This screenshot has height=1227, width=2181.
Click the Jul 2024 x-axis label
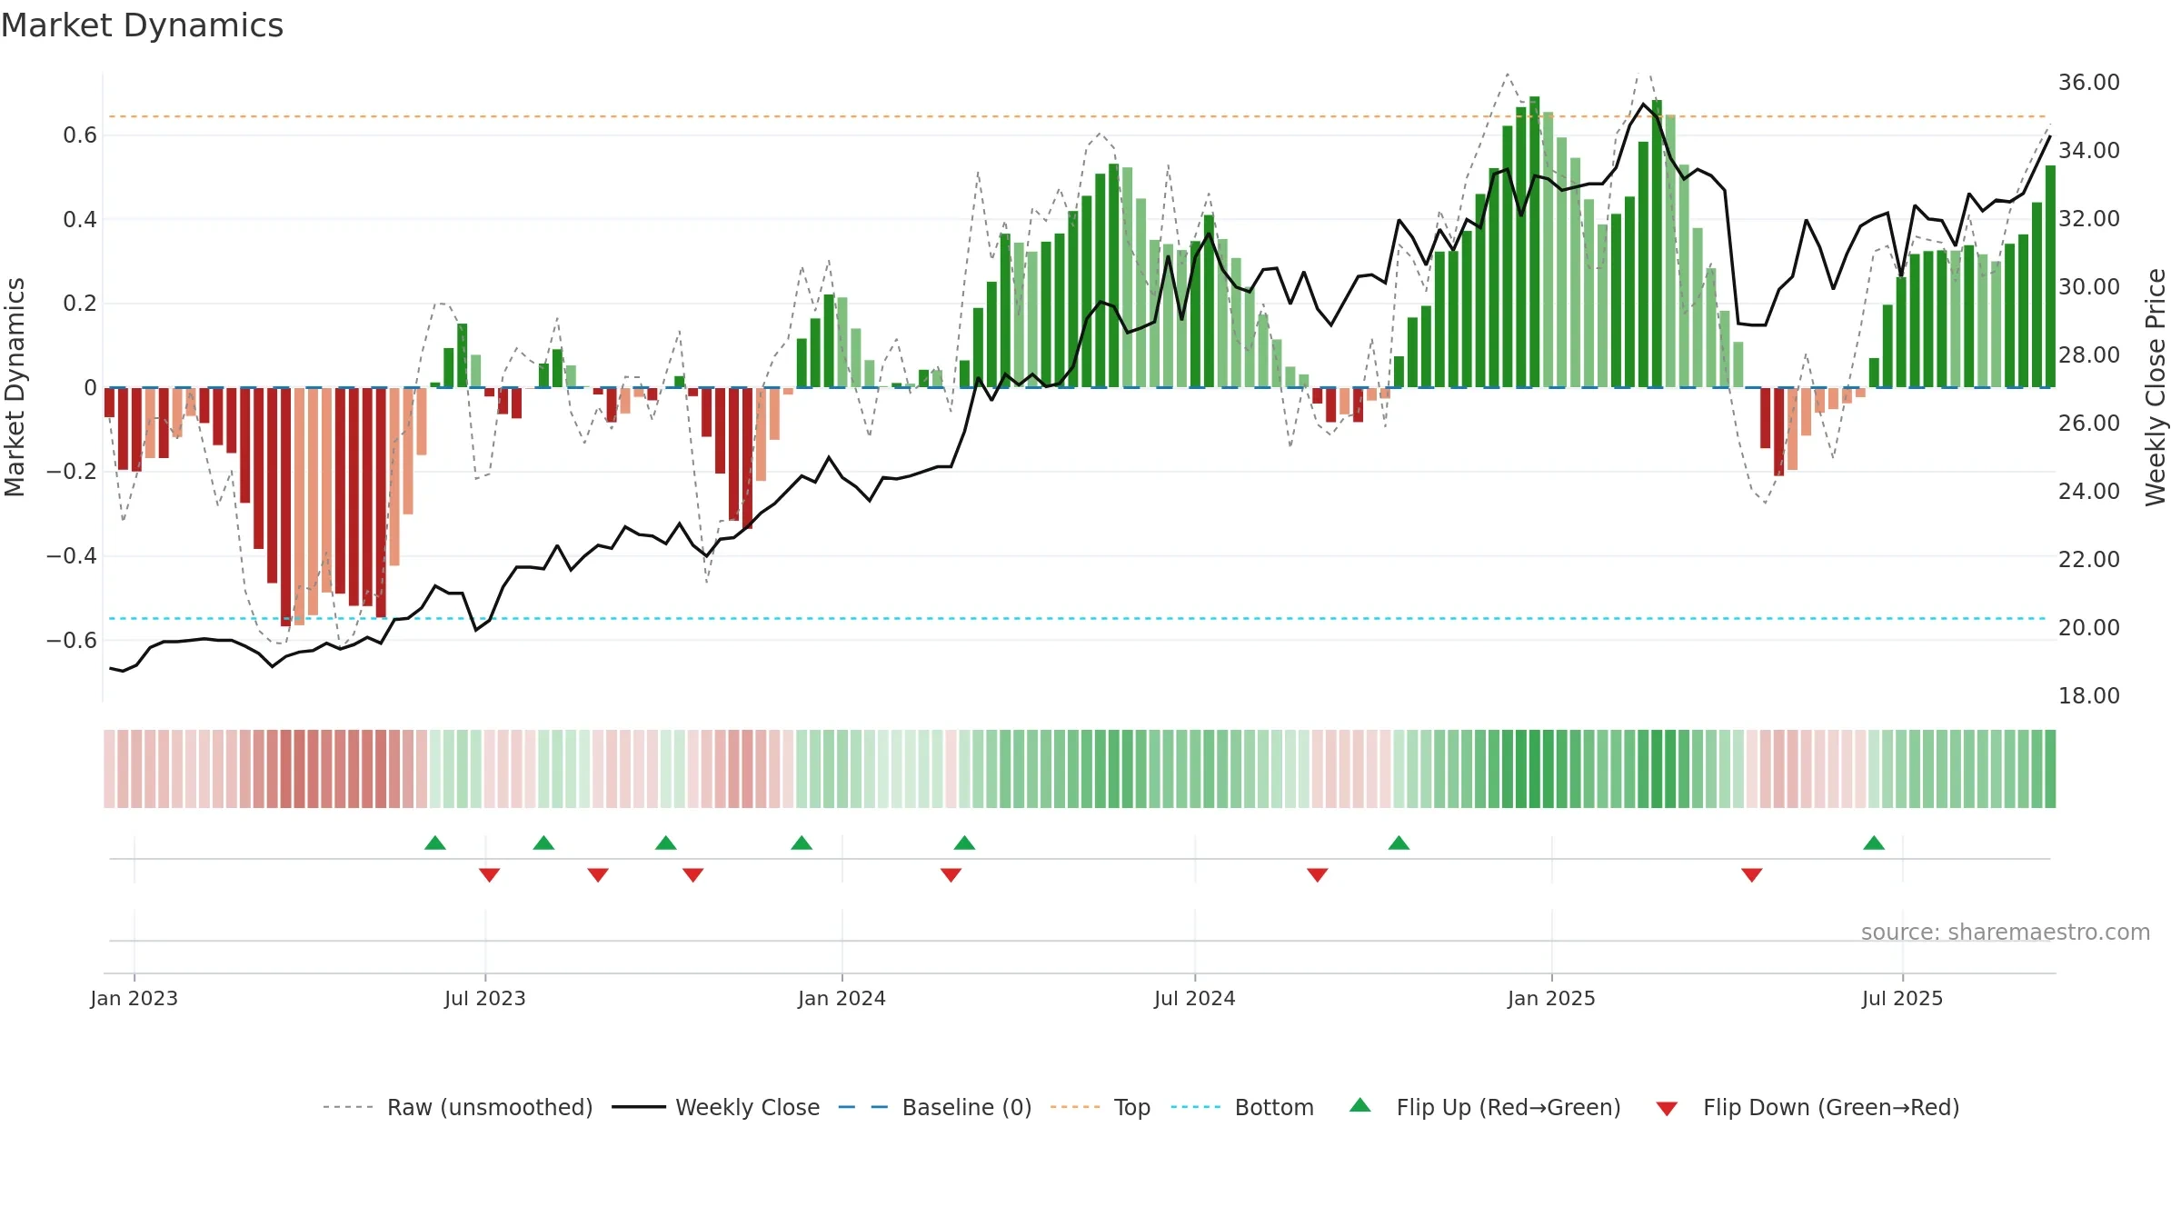point(1195,998)
